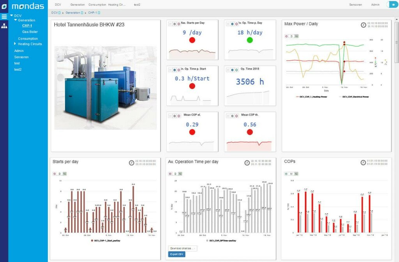
Task: Open gear settings on Av. Op. Time p. Day tile
Action: tap(232, 24)
